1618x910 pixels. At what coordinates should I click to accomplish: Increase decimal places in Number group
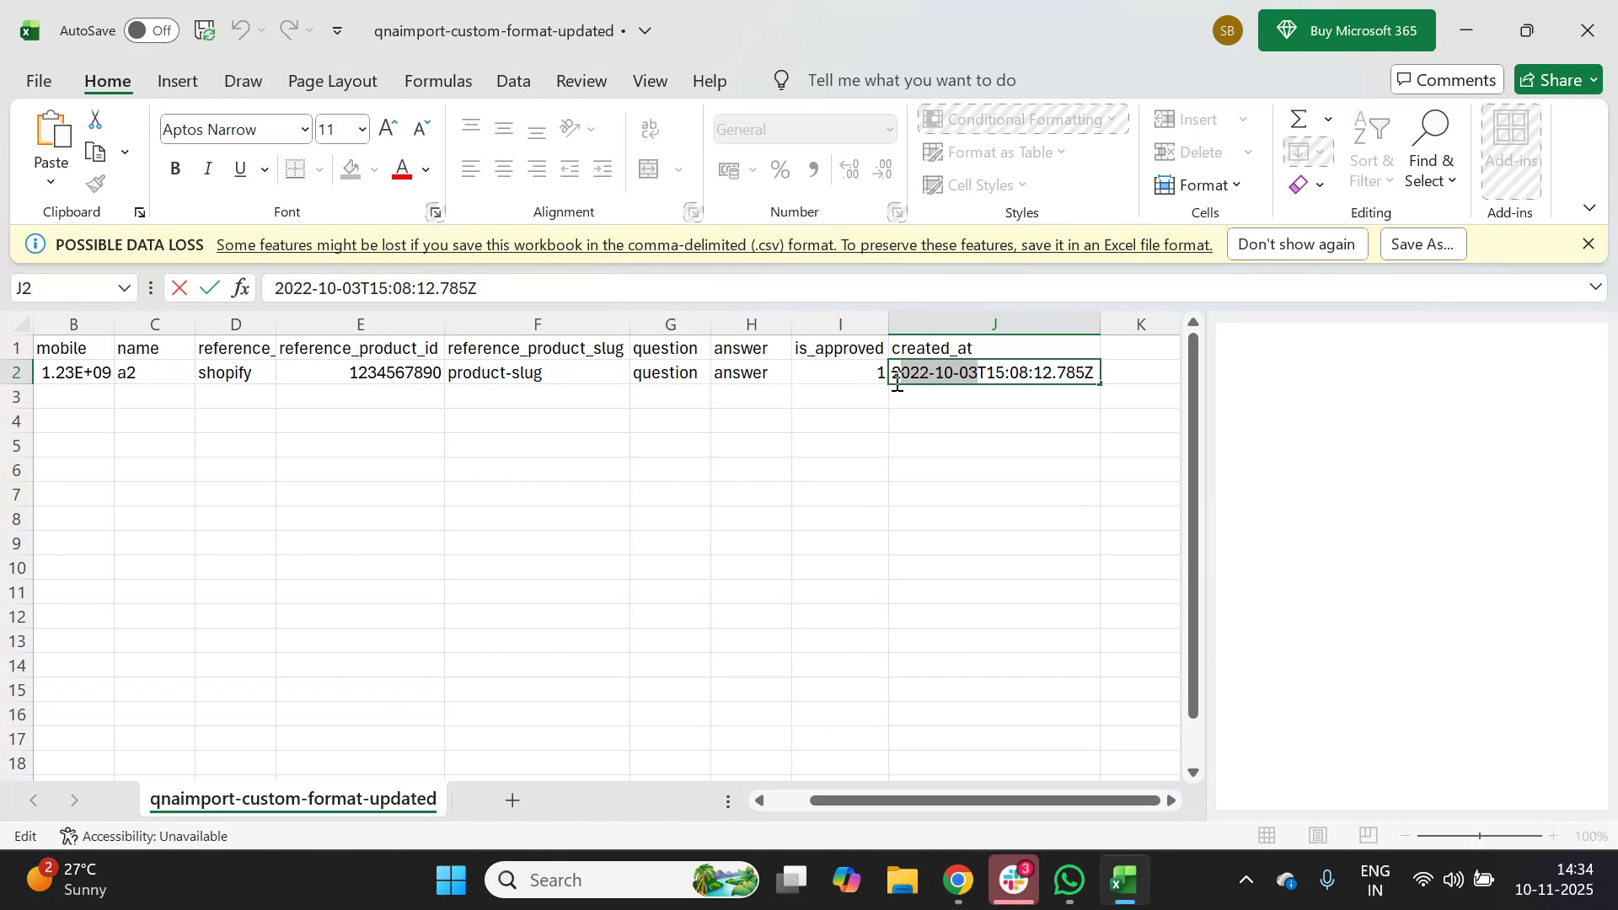pos(849,169)
